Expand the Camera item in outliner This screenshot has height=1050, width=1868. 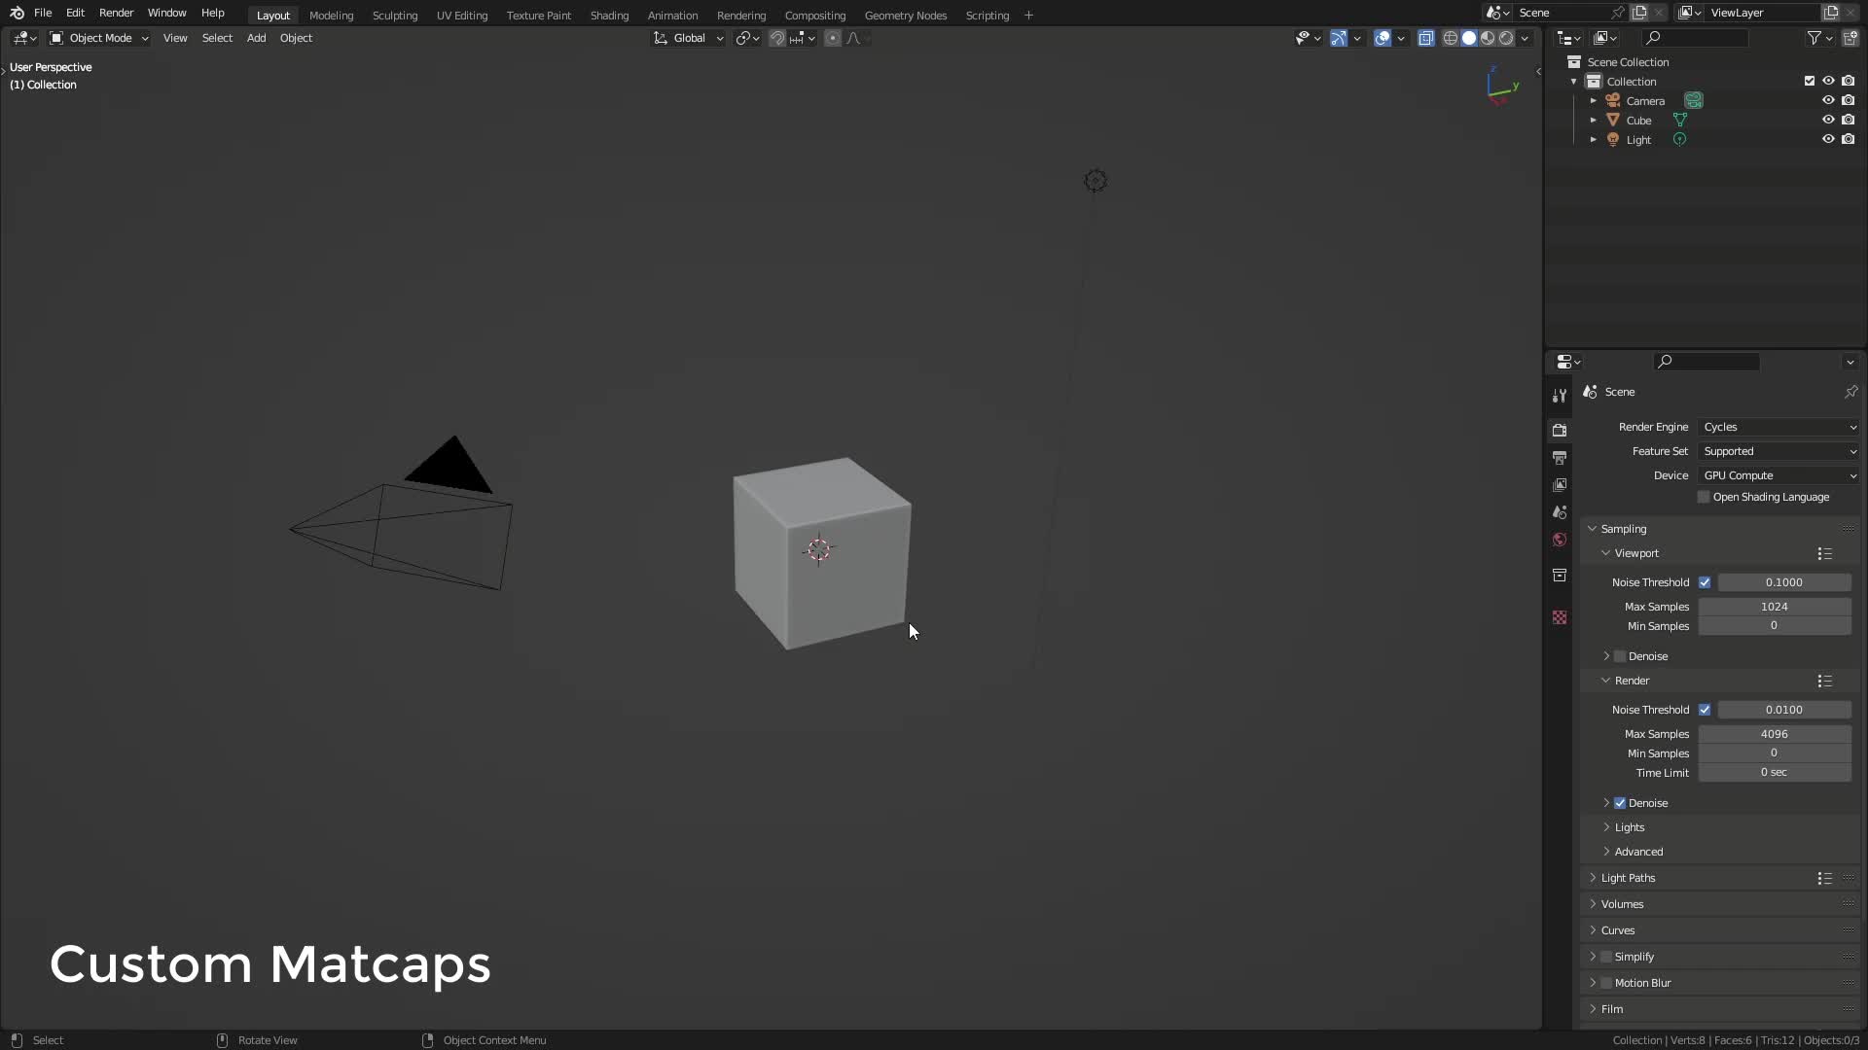pyautogui.click(x=1594, y=100)
